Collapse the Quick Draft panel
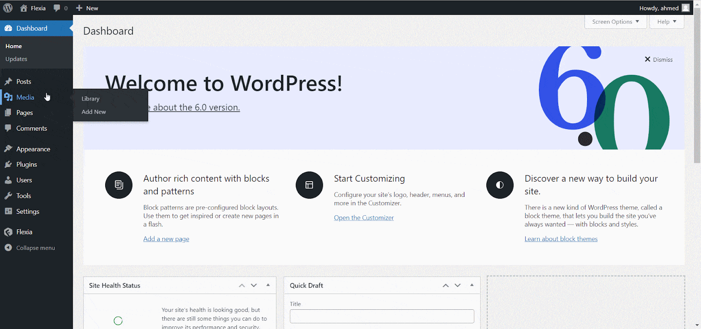 pos(472,285)
